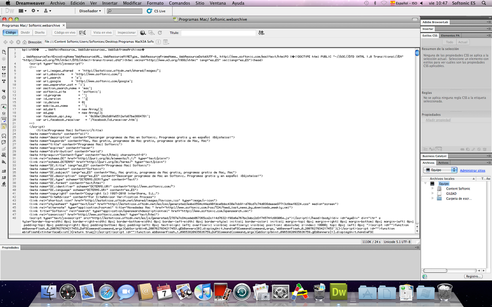Toggle the Actual CSS mode button
Image resolution: width=492 pixels, height=307 pixels.
point(463,42)
